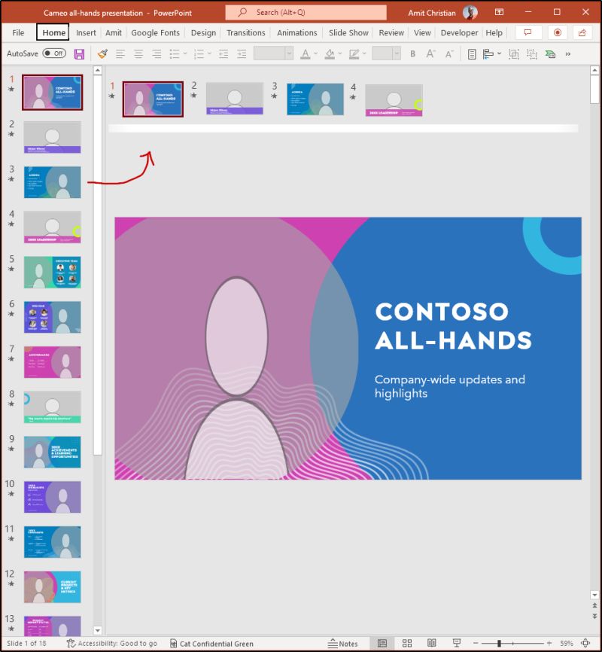Open shape fill dropdown arrow
The height and width of the screenshot is (652, 602).
[x=339, y=53]
